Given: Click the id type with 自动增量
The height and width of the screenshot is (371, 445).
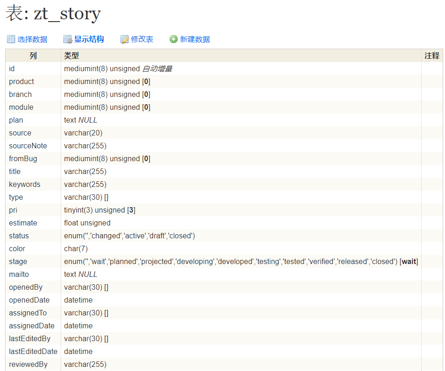Looking at the screenshot, I should [x=118, y=69].
